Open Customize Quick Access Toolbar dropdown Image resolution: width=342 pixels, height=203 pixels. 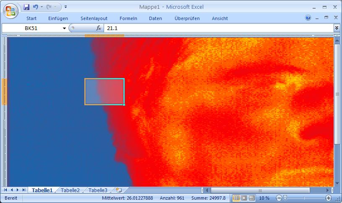click(66, 7)
